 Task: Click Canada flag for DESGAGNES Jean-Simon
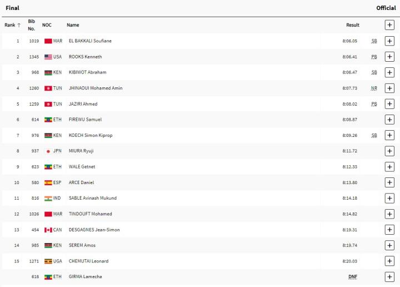pos(48,230)
